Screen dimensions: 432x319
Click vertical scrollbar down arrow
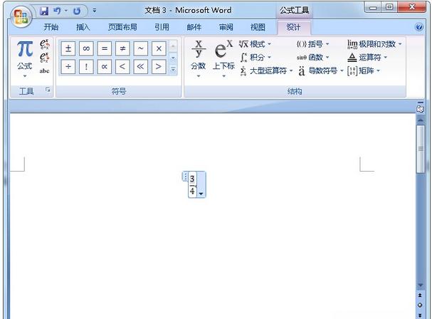[421, 286]
